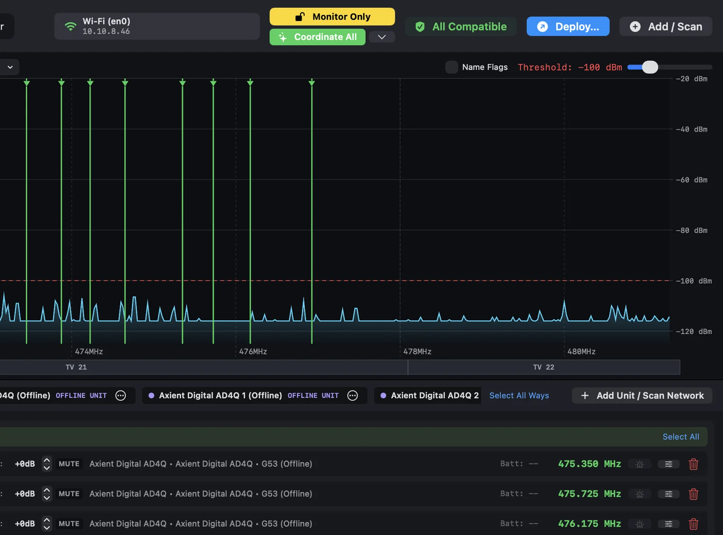Increase gain on 476.175 MHz channel
Viewport: 723px width, 535px height.
coord(47,520)
